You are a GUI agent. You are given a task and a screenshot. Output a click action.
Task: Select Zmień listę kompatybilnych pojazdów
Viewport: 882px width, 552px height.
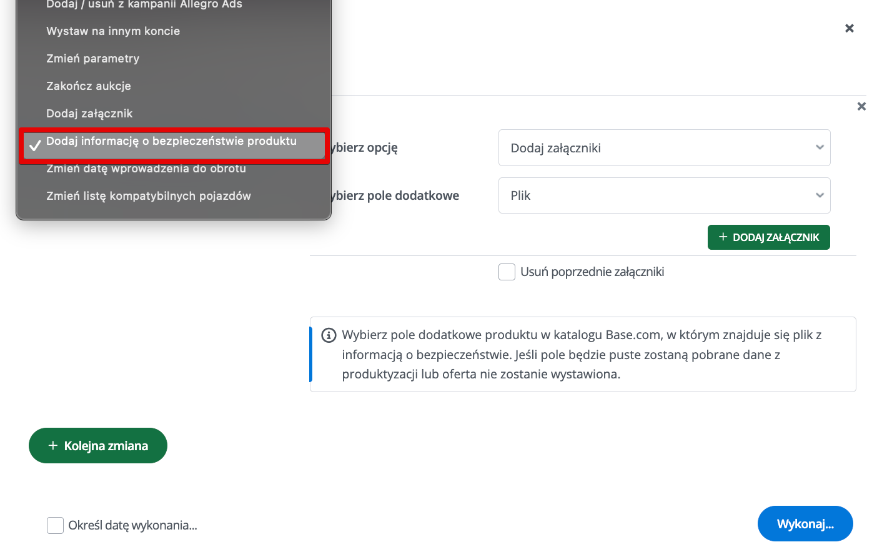(149, 196)
